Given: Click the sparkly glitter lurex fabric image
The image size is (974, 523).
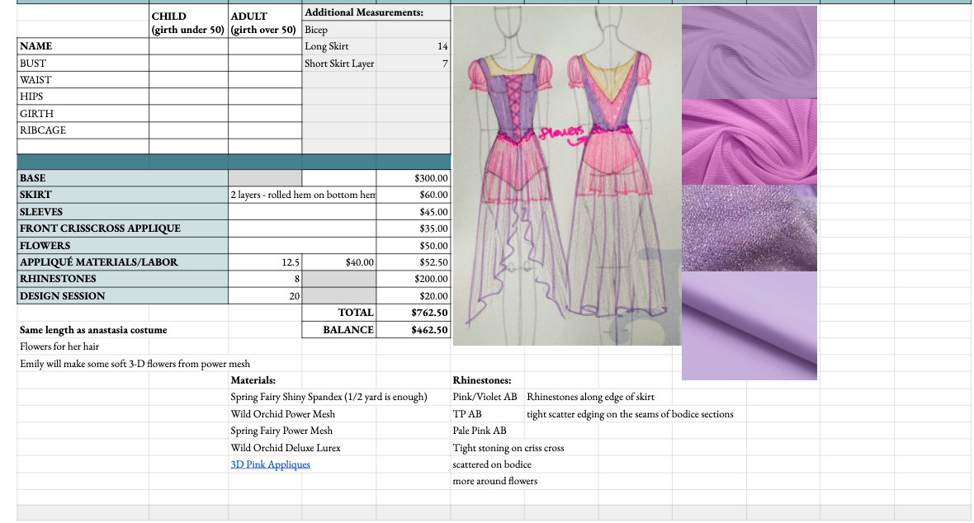Looking at the screenshot, I should coord(749,229).
